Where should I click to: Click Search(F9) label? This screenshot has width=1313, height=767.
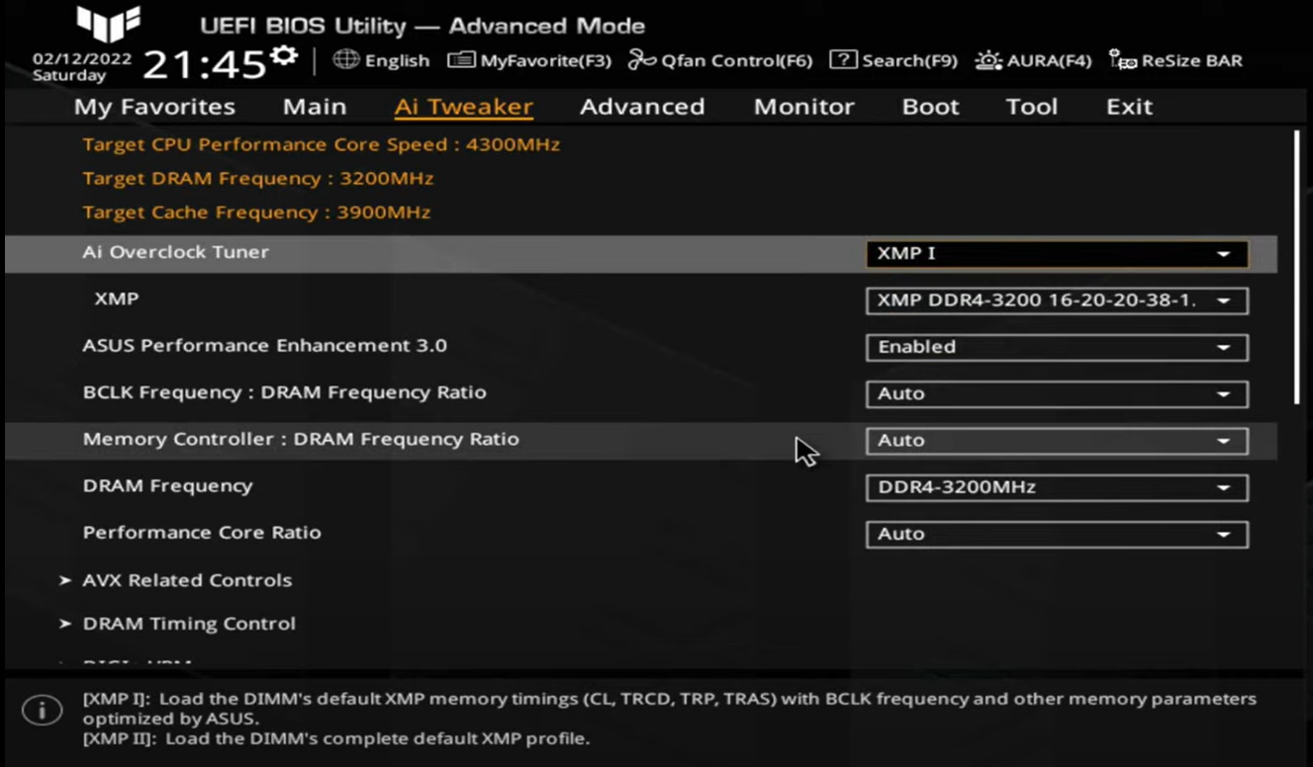pos(909,60)
